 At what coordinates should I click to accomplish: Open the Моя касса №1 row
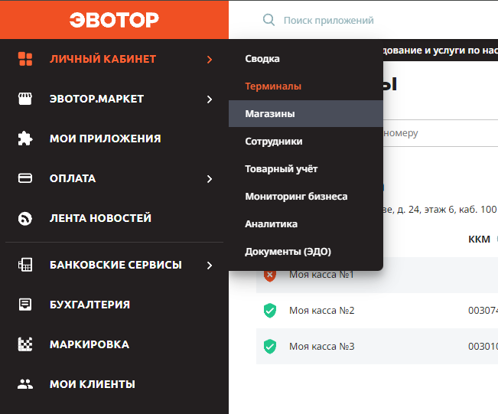(x=377, y=275)
